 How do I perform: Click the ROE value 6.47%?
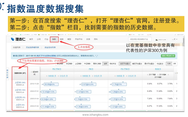point(150,106)
